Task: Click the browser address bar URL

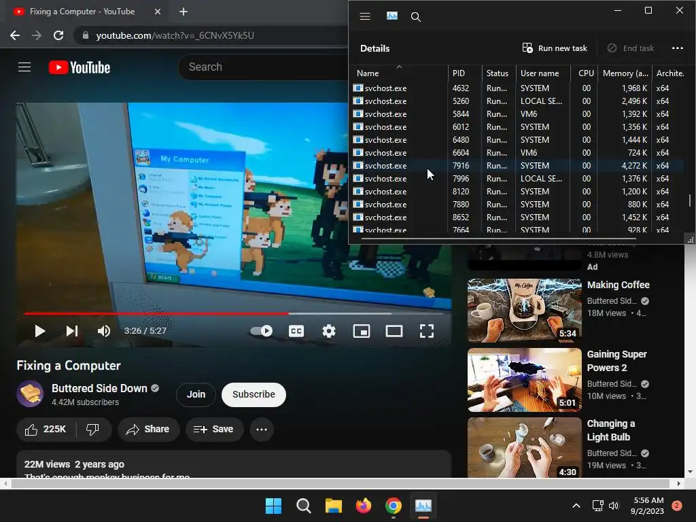Action: pyautogui.click(x=175, y=35)
